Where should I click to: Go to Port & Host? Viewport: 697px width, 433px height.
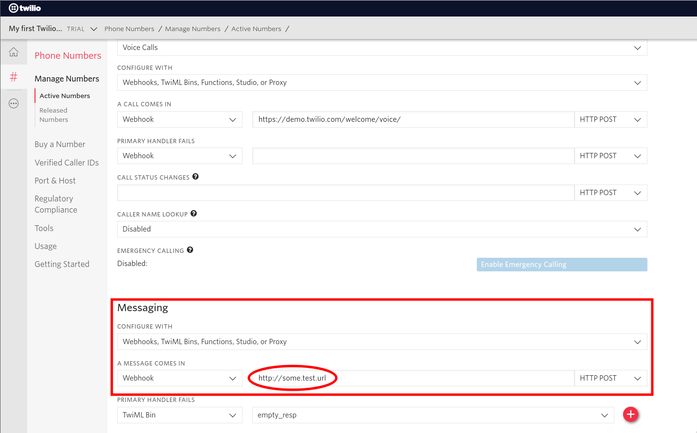click(55, 181)
